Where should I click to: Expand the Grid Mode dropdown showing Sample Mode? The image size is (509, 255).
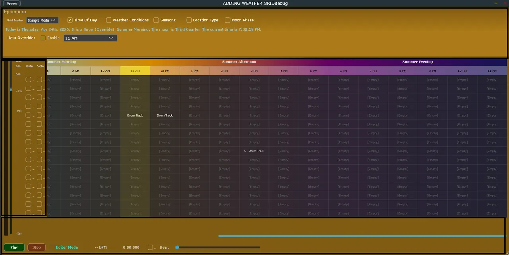[x=42, y=20]
